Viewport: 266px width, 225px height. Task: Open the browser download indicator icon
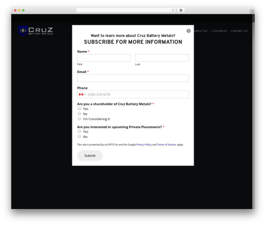tap(181, 10)
